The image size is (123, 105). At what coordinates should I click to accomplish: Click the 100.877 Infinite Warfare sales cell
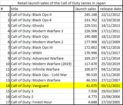click(x=86, y=69)
